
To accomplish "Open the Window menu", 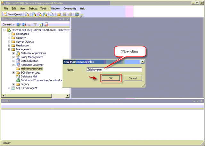I will tap(55, 9).
